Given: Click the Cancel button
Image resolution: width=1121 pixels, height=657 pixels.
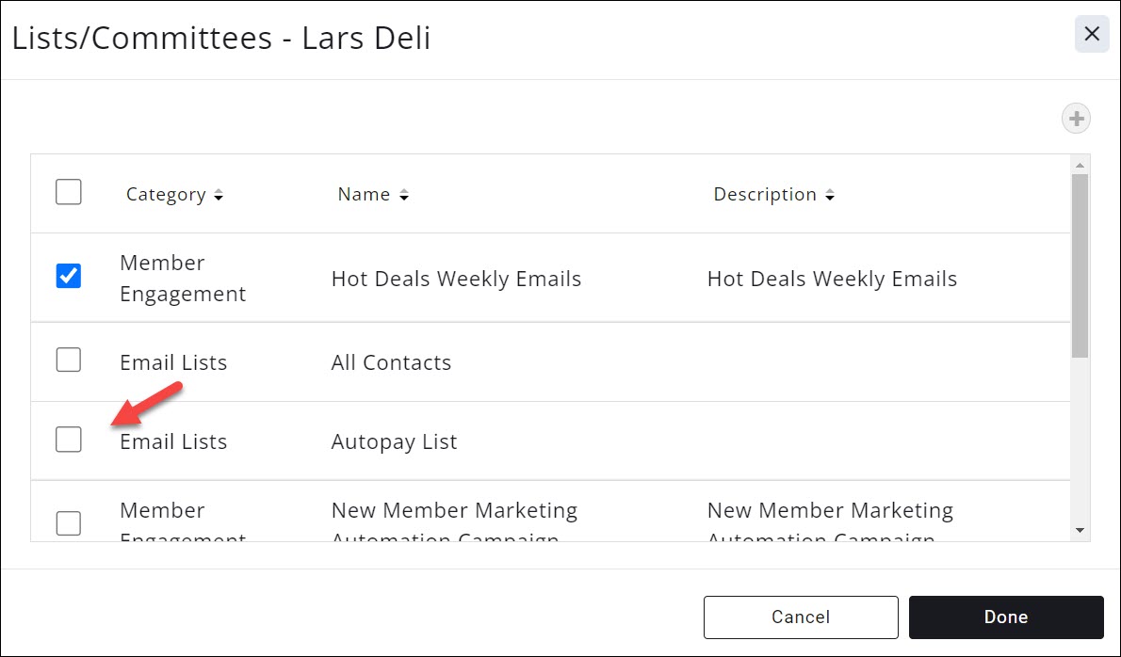Looking at the screenshot, I should pos(801,617).
